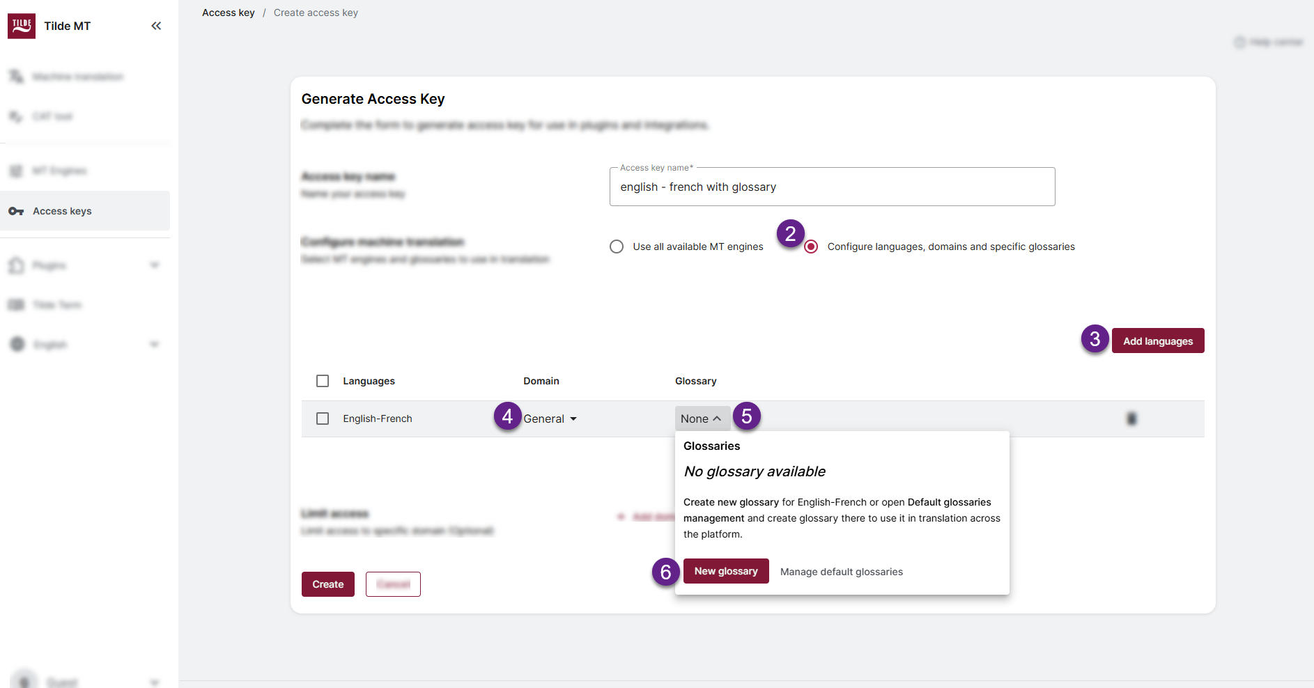Open Manage default glossaries
Viewport: 1314px width, 688px height.
[841, 571]
